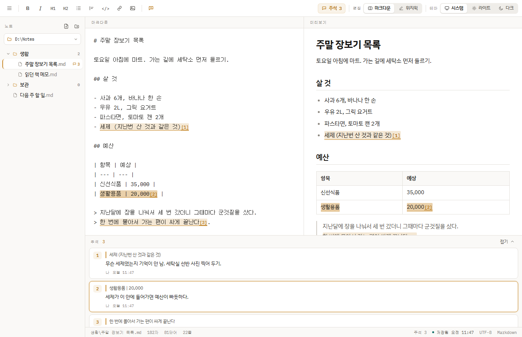Screen dimensions: 522x337
Task: Select the 다크 theme
Action: pyautogui.click(x=506, y=8)
